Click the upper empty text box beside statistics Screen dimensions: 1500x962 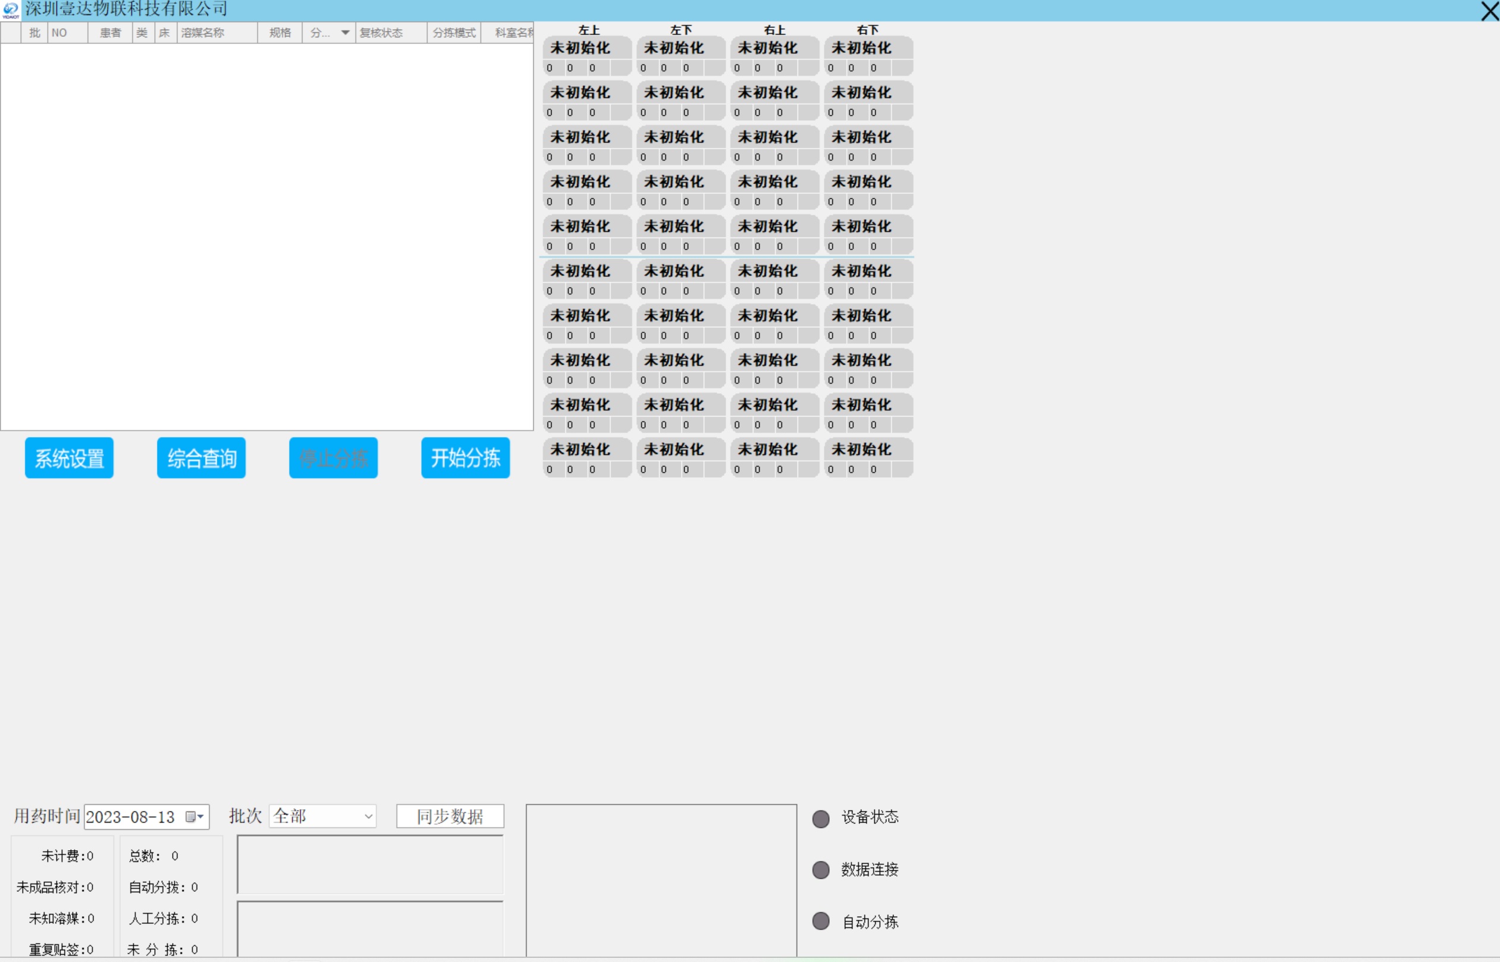tap(370, 865)
